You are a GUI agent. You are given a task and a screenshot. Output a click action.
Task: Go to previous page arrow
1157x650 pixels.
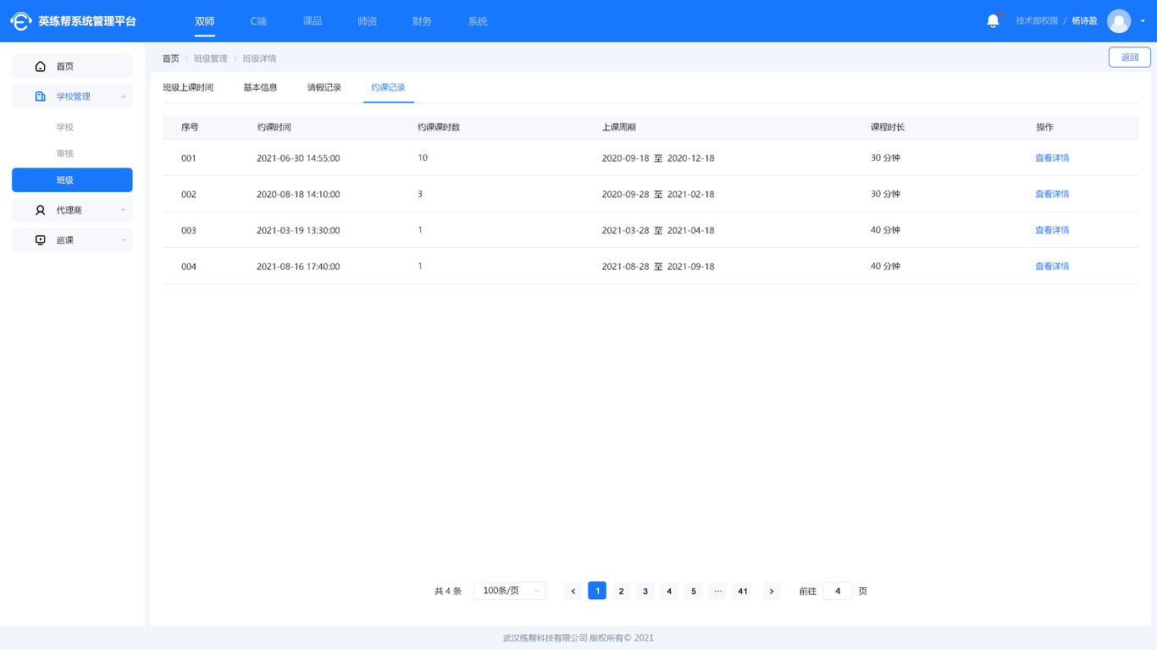[x=573, y=591]
